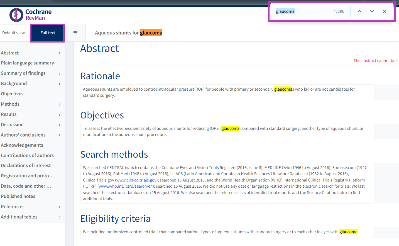
Task: Expand the Summary of findings chevron
Action: (60, 74)
